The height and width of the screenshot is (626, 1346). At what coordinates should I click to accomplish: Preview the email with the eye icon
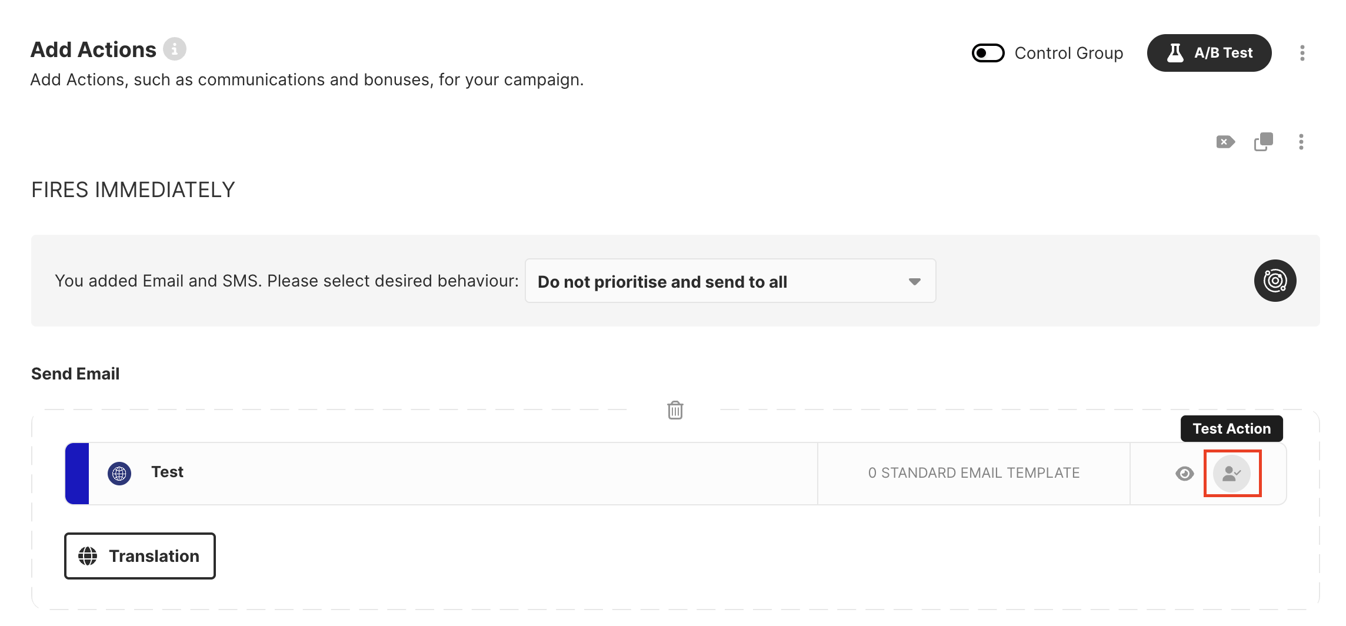1184,474
